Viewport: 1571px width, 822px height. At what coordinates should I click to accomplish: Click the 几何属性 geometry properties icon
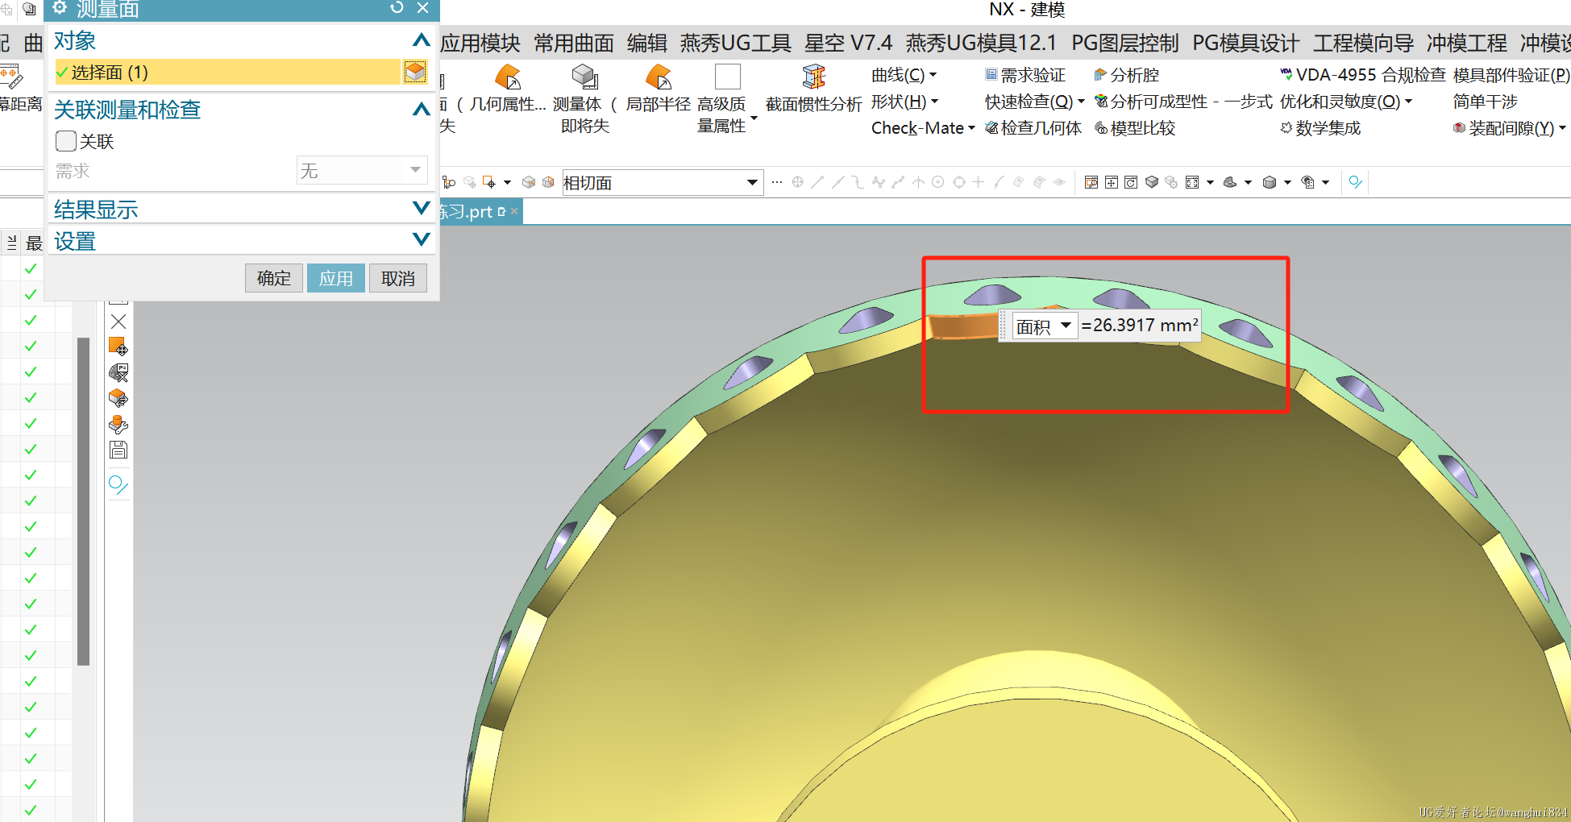tap(508, 77)
